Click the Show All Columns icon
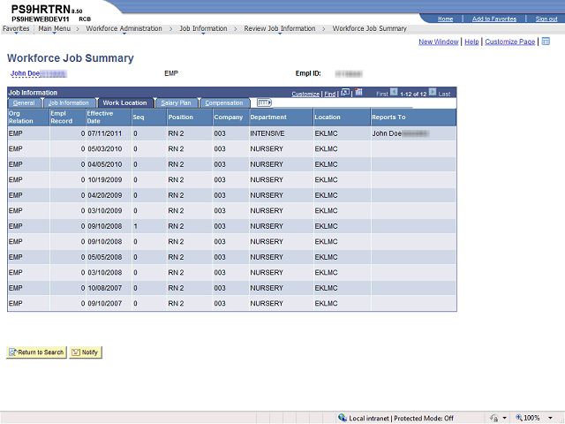 coord(265,103)
